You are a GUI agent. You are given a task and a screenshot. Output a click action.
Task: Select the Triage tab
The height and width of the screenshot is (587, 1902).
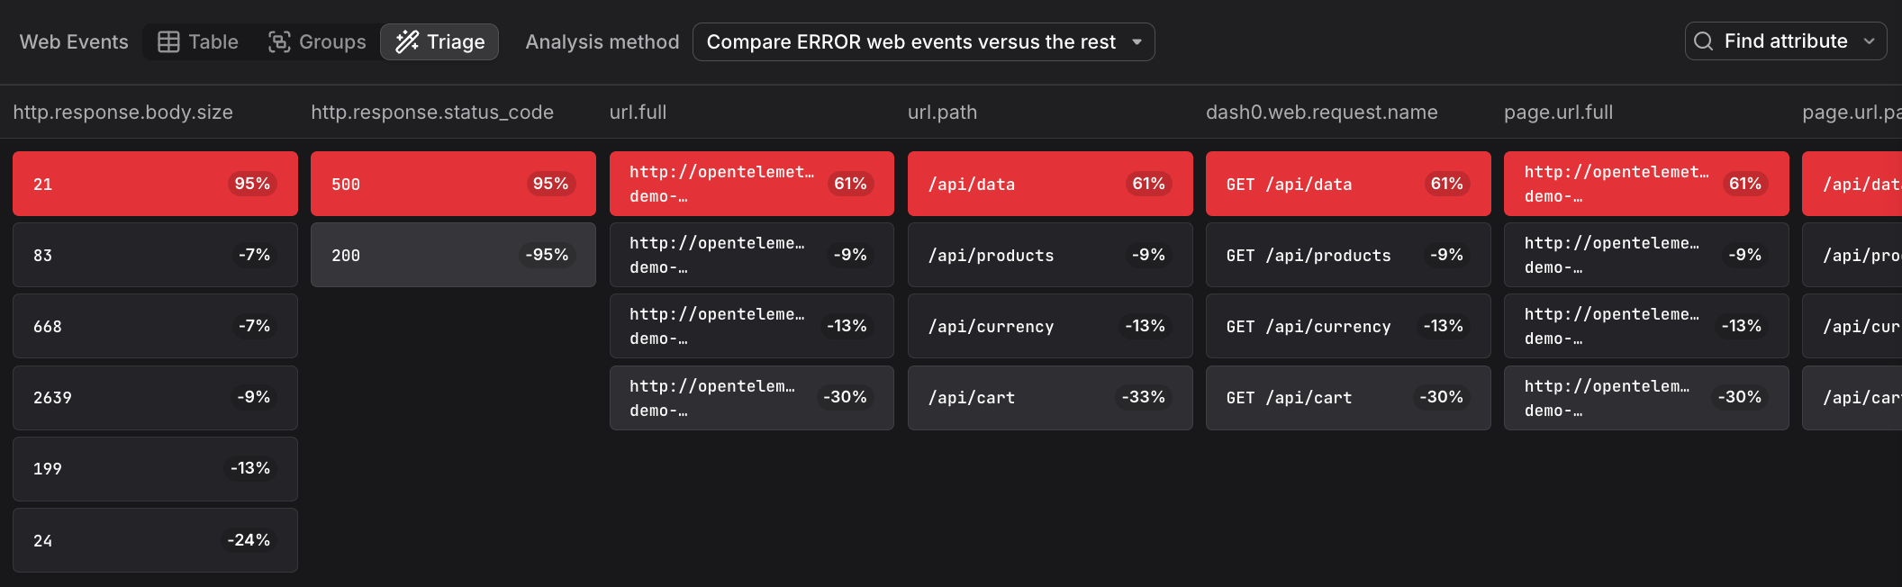tap(439, 42)
